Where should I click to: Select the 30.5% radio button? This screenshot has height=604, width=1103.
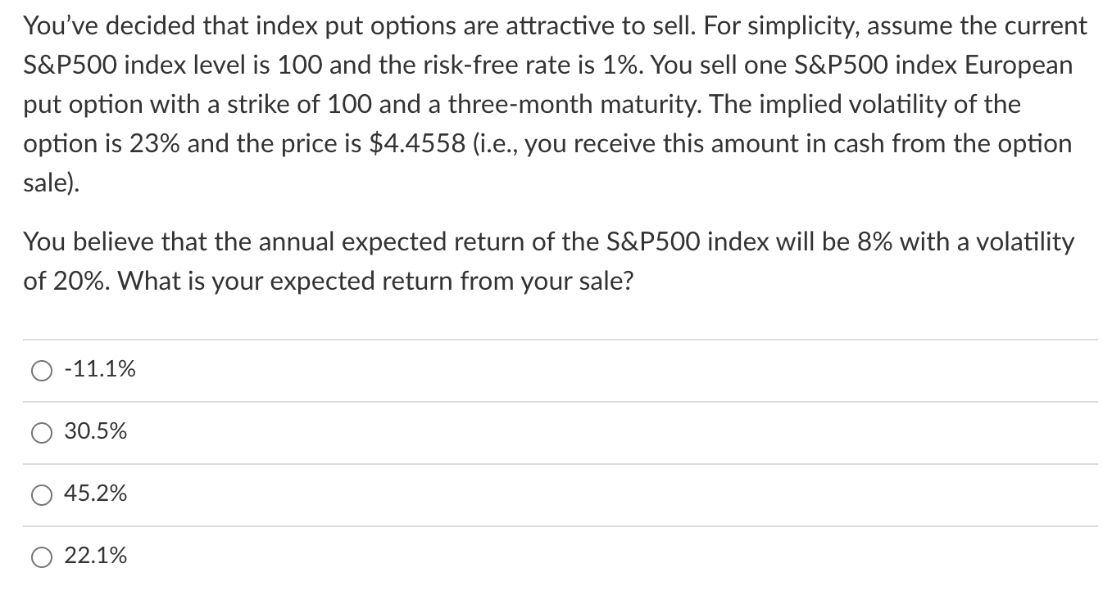click(x=42, y=433)
